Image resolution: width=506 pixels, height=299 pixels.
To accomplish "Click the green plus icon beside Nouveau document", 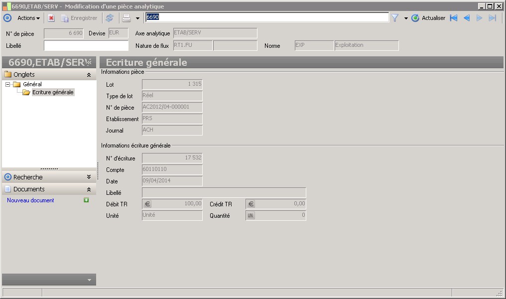I will tap(86, 200).
